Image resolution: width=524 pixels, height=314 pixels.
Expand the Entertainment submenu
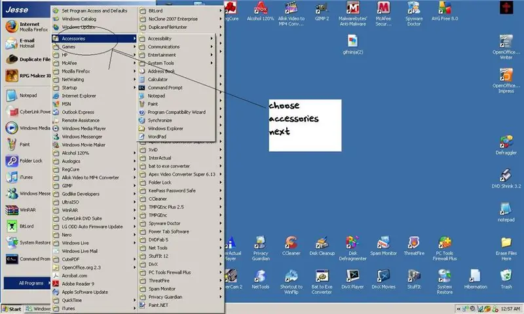pyautogui.click(x=176, y=55)
